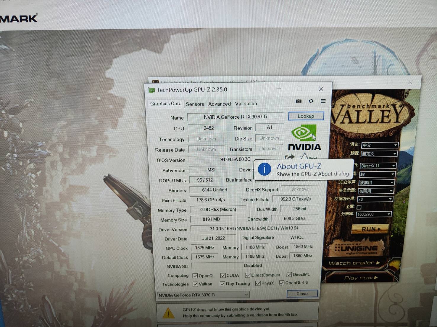Click the Watch trailer link
The height and width of the screenshot is (327, 437).
354,263
